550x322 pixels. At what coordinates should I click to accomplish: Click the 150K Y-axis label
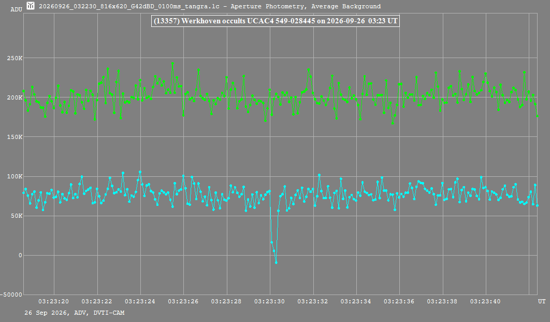[15, 137]
